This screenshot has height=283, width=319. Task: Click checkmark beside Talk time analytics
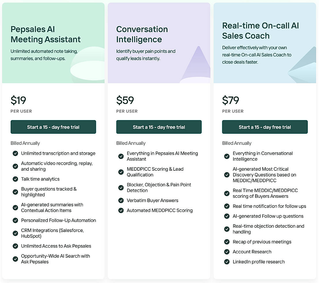click(15, 179)
